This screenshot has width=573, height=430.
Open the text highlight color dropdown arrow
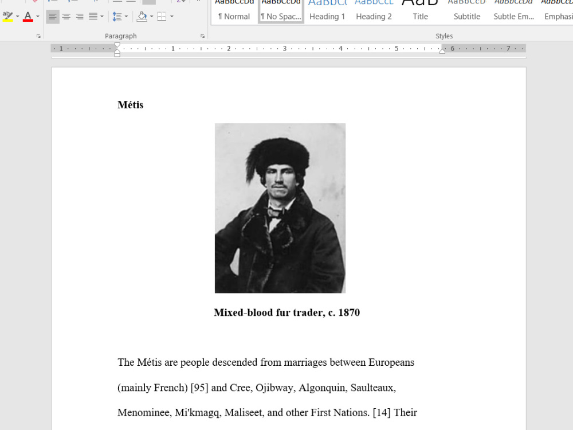[17, 17]
